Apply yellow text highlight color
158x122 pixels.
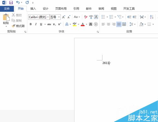pyautogui.click(x=75, y=24)
